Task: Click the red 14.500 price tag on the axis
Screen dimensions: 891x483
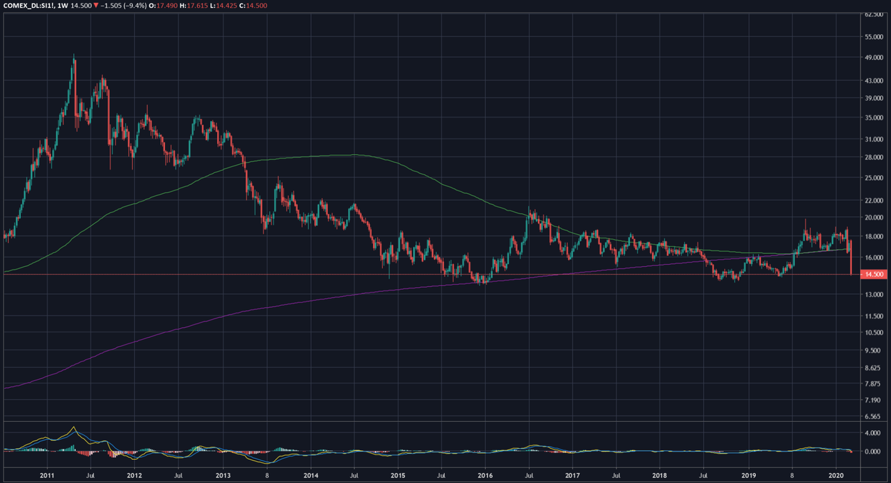Action: (872, 275)
